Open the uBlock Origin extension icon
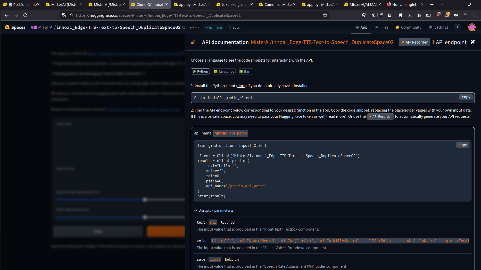The image size is (481, 270). (438, 15)
